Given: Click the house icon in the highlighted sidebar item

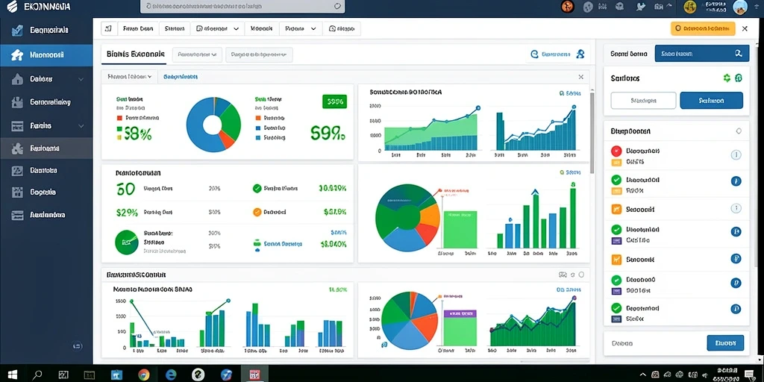Looking at the screenshot, I should (x=18, y=55).
